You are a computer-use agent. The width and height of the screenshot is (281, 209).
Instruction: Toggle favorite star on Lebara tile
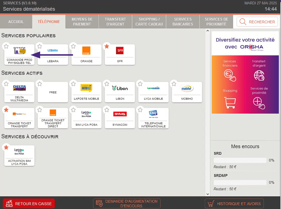click(x=40, y=46)
